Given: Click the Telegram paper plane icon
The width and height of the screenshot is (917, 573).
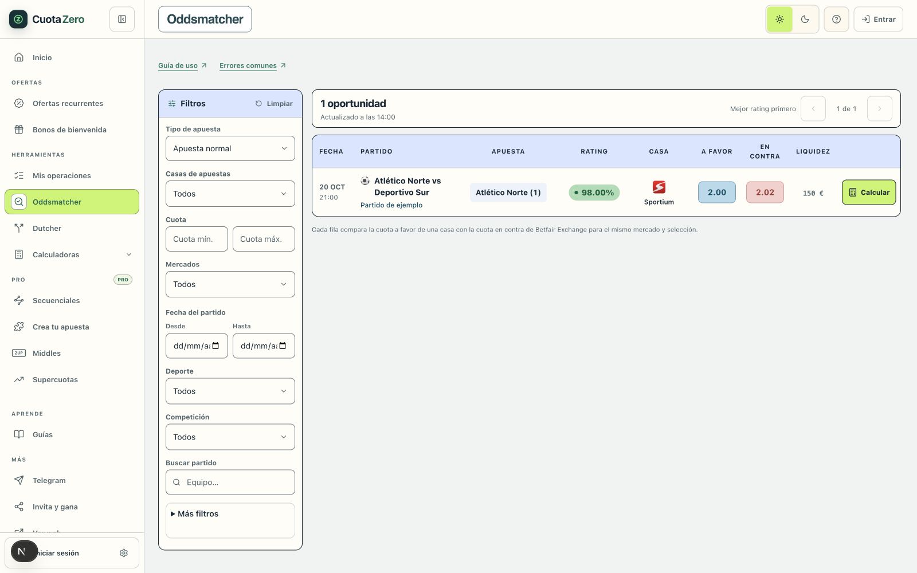Looking at the screenshot, I should tap(19, 480).
